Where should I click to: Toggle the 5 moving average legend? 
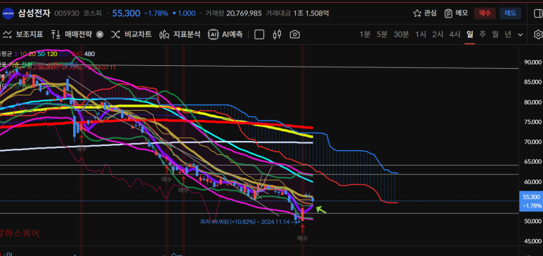pos(16,54)
